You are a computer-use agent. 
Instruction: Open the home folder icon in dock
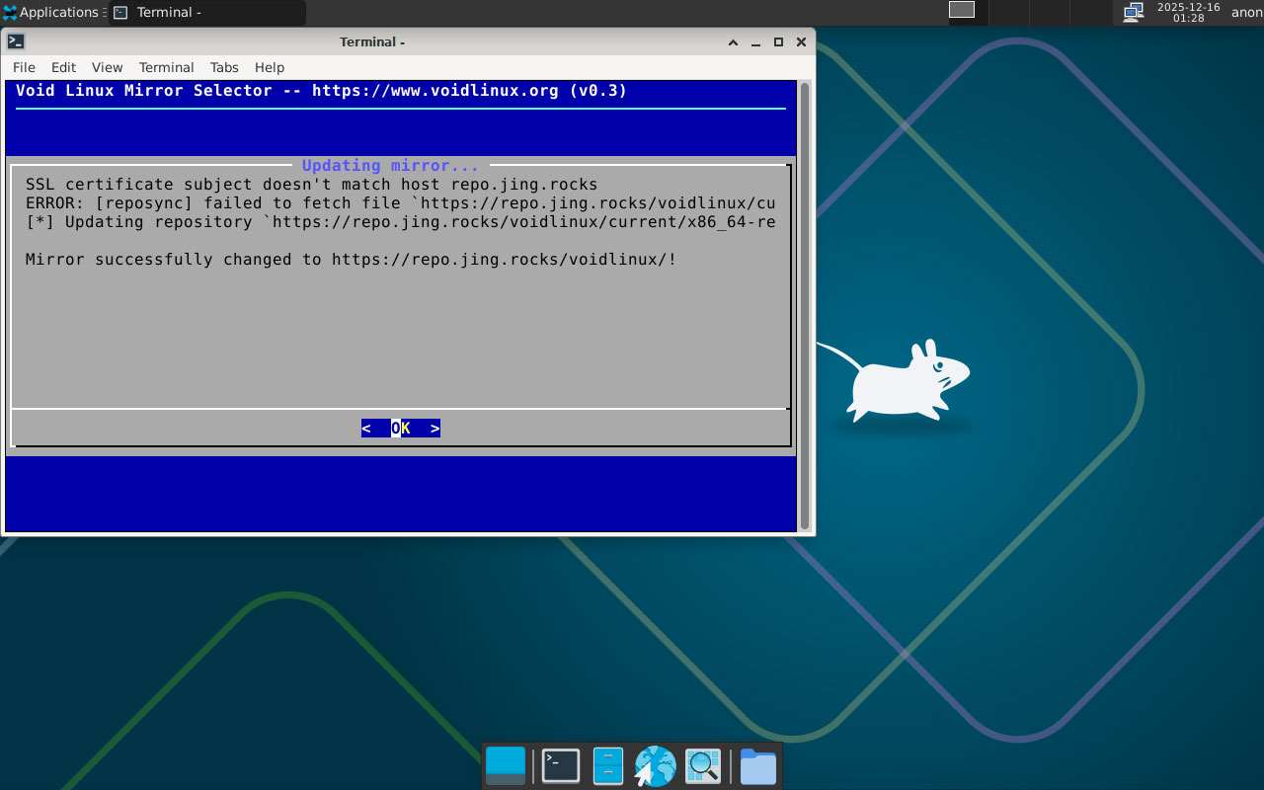point(757,766)
